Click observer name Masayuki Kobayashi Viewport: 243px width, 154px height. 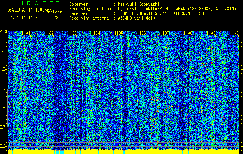(139, 4)
